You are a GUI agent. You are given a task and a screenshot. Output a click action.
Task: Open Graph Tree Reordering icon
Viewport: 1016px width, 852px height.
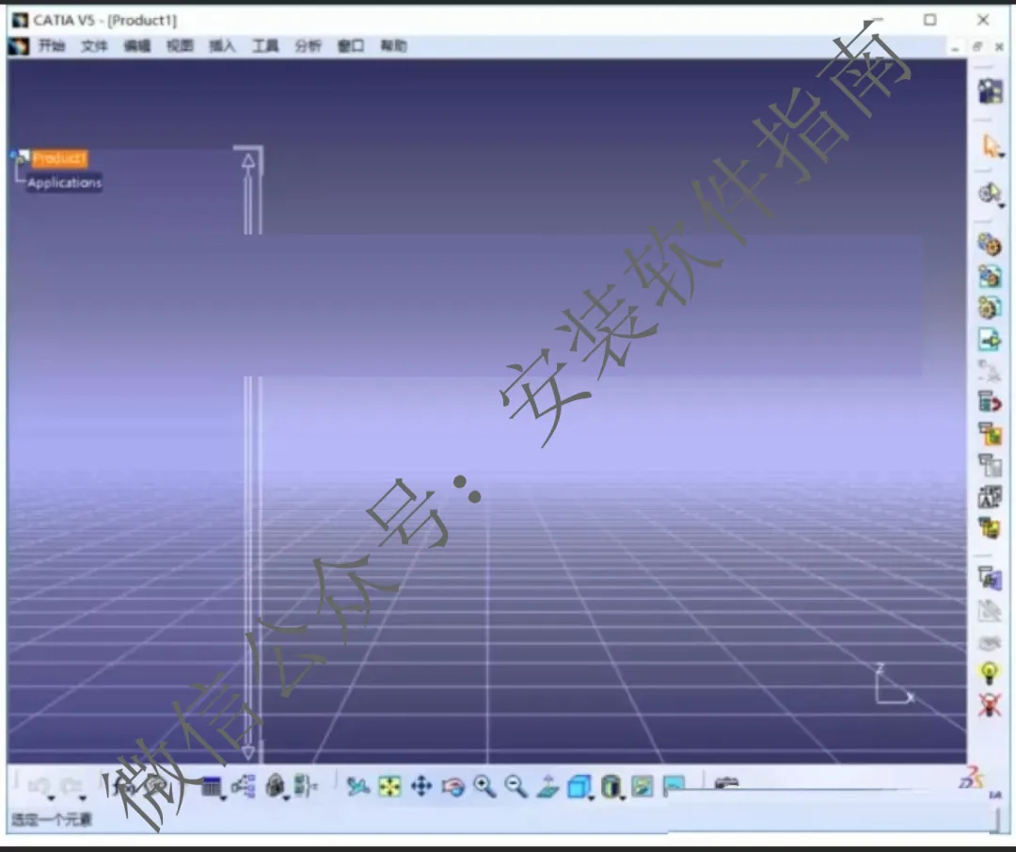click(990, 433)
